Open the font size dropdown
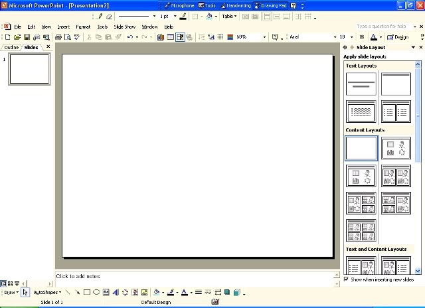Screen dimensions: 425x308 pos(351,37)
